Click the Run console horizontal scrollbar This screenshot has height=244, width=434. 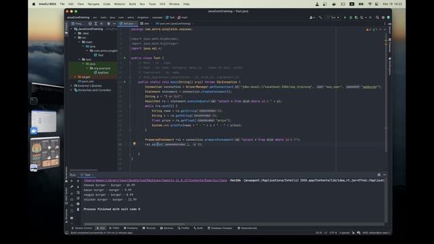134,224
